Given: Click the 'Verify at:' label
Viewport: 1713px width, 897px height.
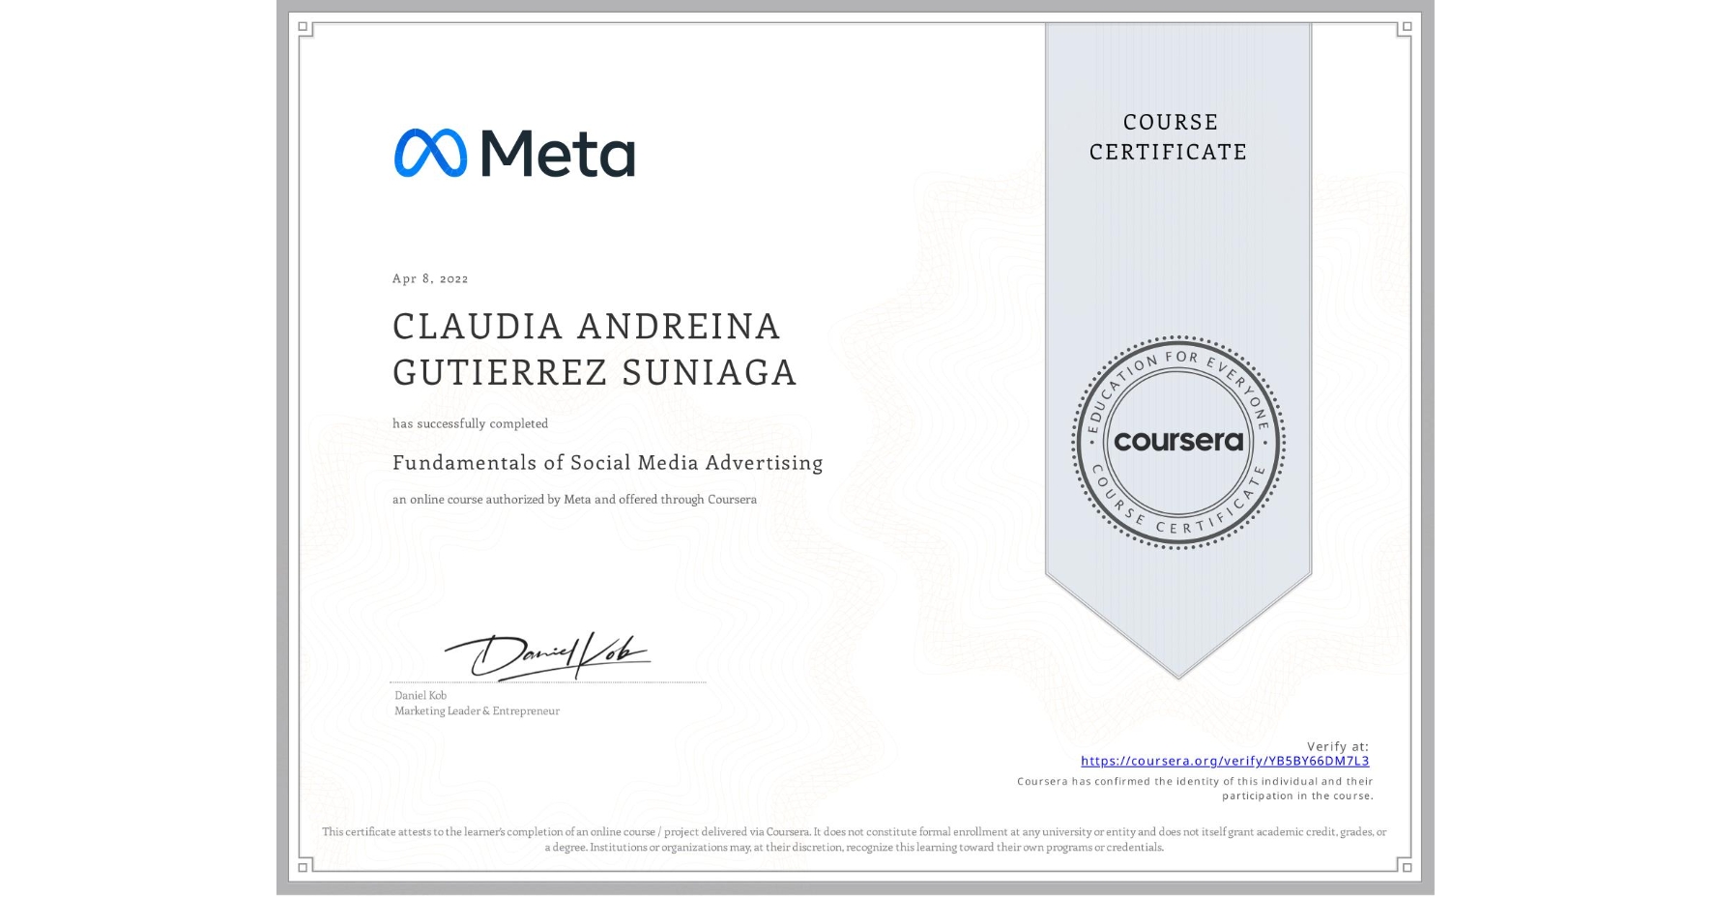Looking at the screenshot, I should [x=1338, y=746].
